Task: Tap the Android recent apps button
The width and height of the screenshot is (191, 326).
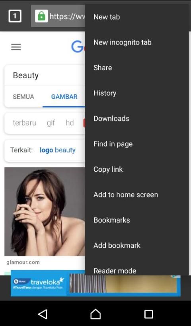Action: click(x=148, y=314)
